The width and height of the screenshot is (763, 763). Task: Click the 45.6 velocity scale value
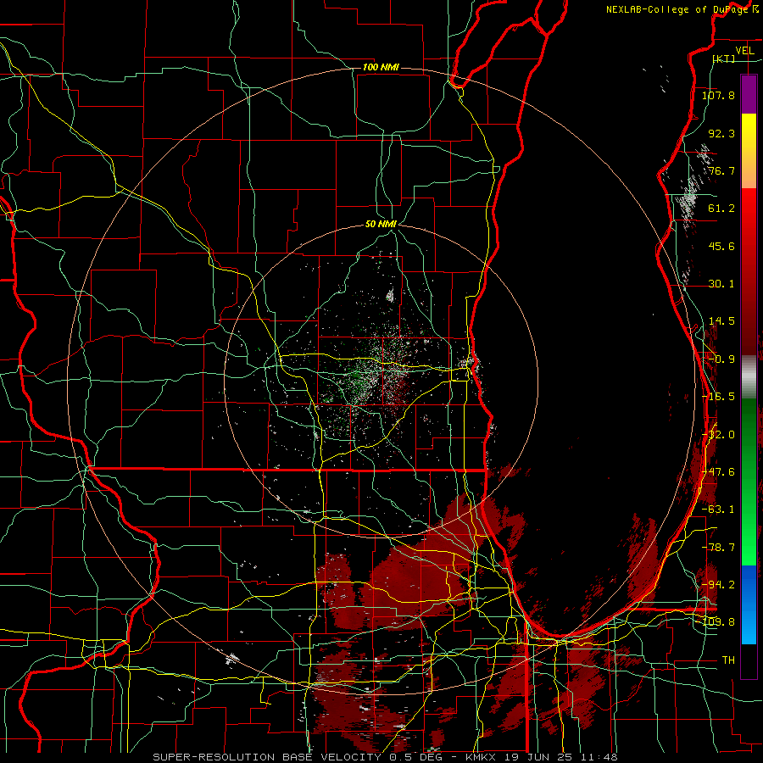tap(721, 246)
